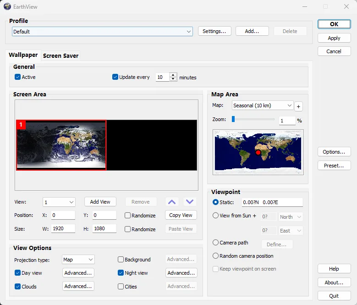Click the plus button beside Map dropdown
357x305 pixels.
pyautogui.click(x=298, y=106)
